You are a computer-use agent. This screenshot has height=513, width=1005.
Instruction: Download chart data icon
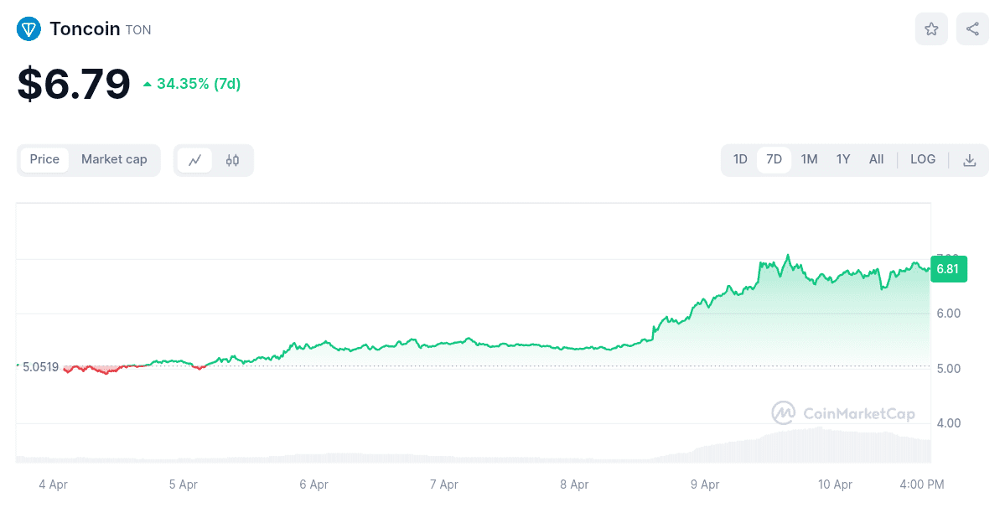point(970,160)
